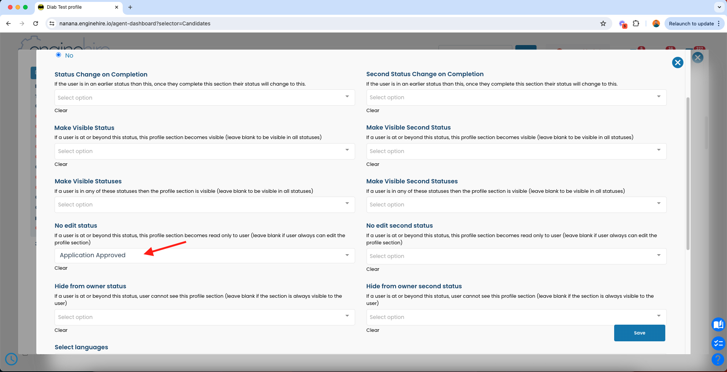Screen dimensions: 727x372
Task: Go forward with the browser forward arrow
Action: 22,23
